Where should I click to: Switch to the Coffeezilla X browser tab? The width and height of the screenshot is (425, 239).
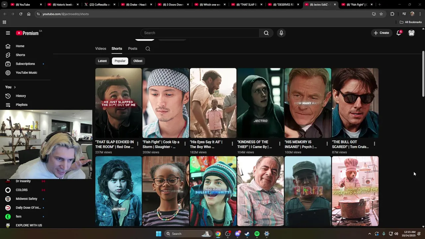(100, 5)
